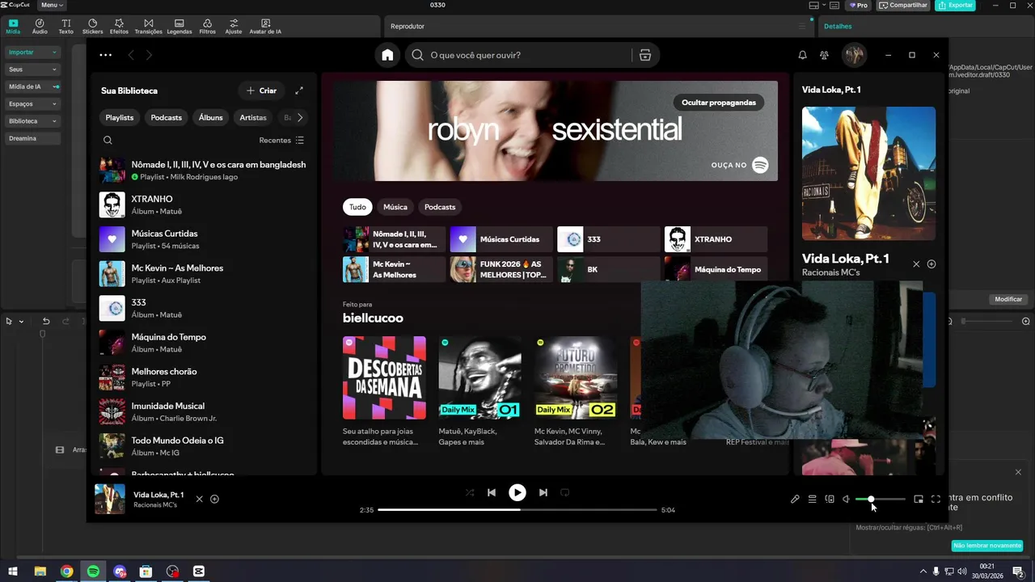Go forward in Spotify history

coord(149,55)
